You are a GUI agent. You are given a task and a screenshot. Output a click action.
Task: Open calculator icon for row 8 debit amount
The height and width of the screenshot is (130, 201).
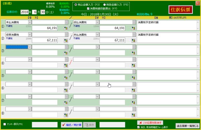tap(66, 115)
